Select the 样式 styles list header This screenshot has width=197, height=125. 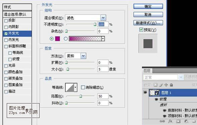[x=17, y=7]
